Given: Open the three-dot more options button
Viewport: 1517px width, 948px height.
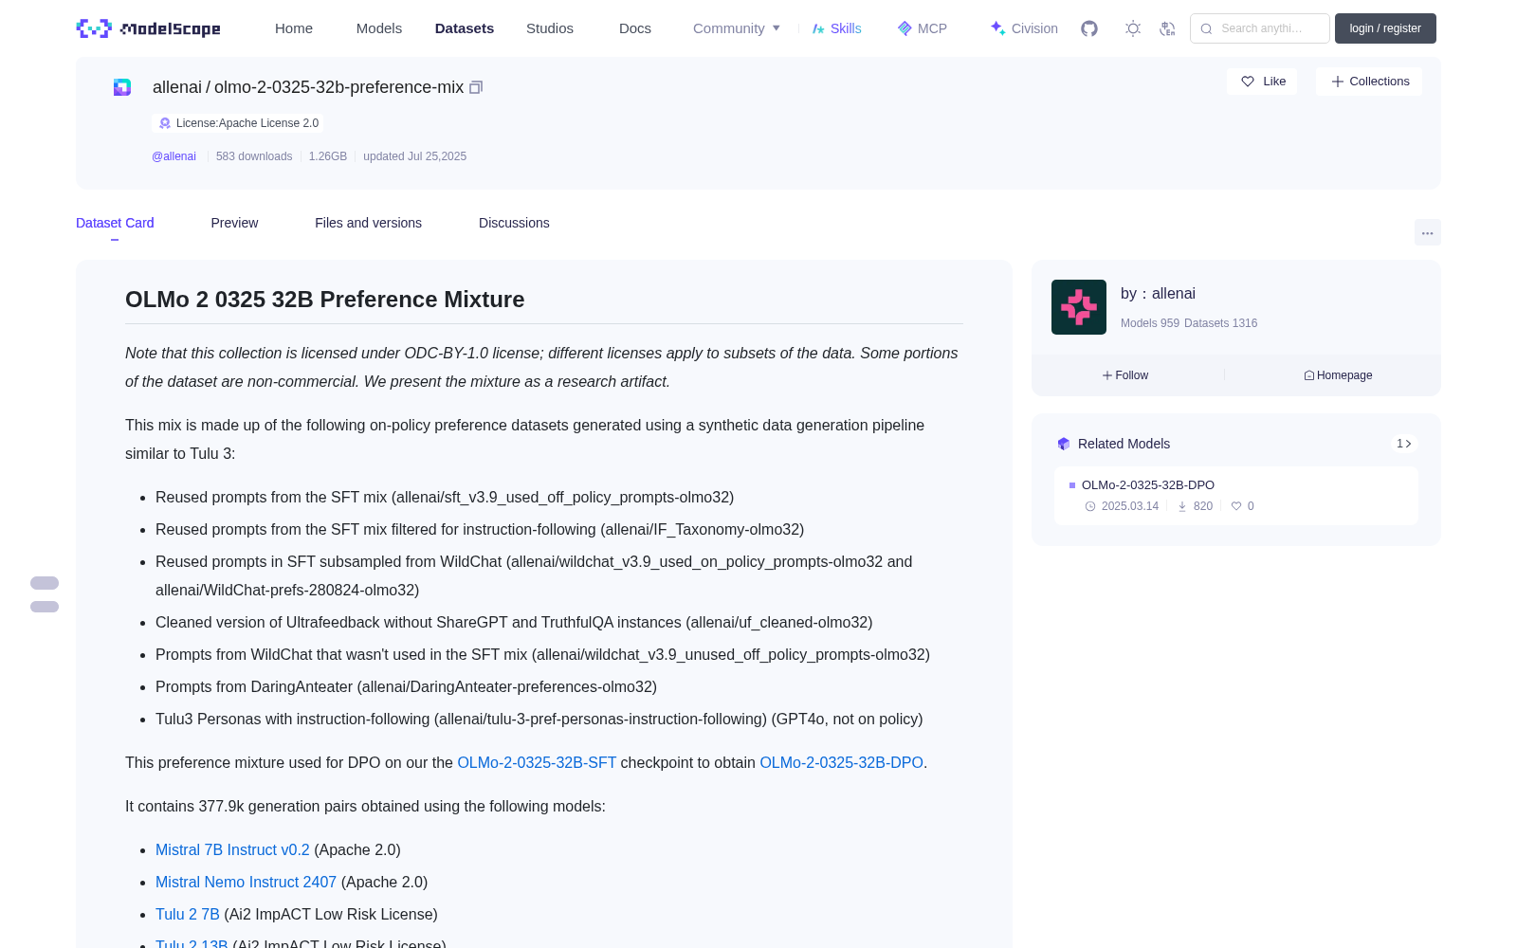Looking at the screenshot, I should (1427, 232).
